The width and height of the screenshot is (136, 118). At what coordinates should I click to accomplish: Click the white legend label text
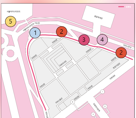128,6
